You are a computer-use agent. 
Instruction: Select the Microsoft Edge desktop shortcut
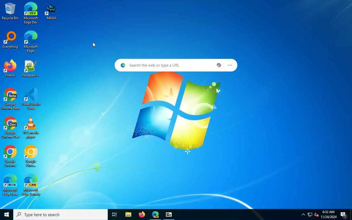31,42
